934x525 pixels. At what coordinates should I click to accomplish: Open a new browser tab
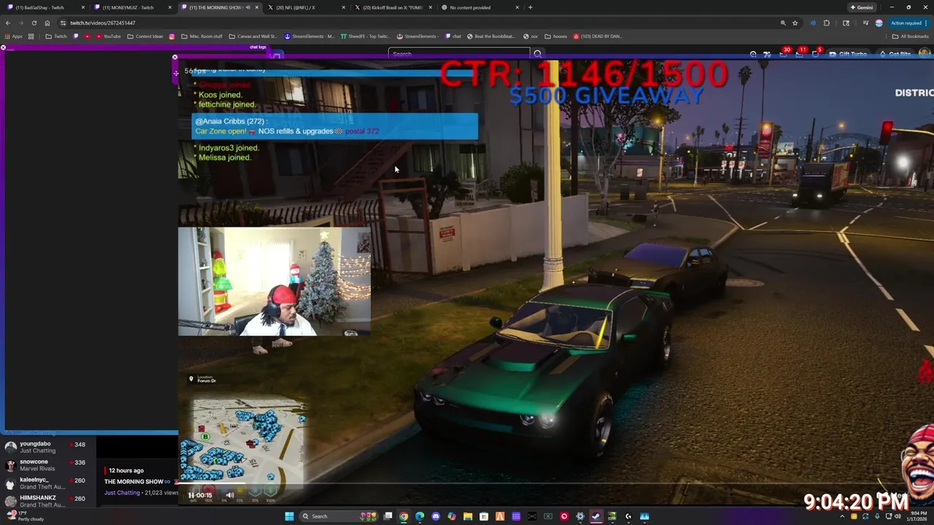click(530, 7)
